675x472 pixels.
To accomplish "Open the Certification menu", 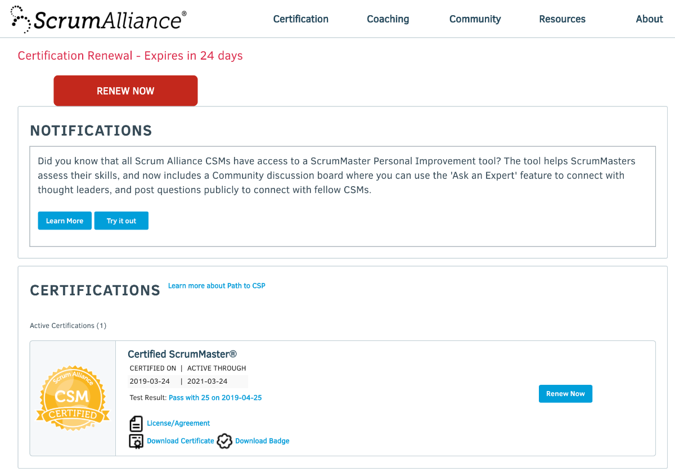I will point(301,19).
